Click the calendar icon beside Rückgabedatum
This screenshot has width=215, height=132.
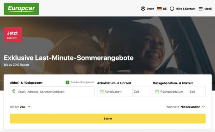point(157,92)
